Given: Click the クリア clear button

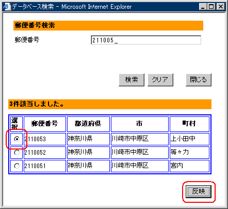Looking at the screenshot, I should tap(160, 80).
